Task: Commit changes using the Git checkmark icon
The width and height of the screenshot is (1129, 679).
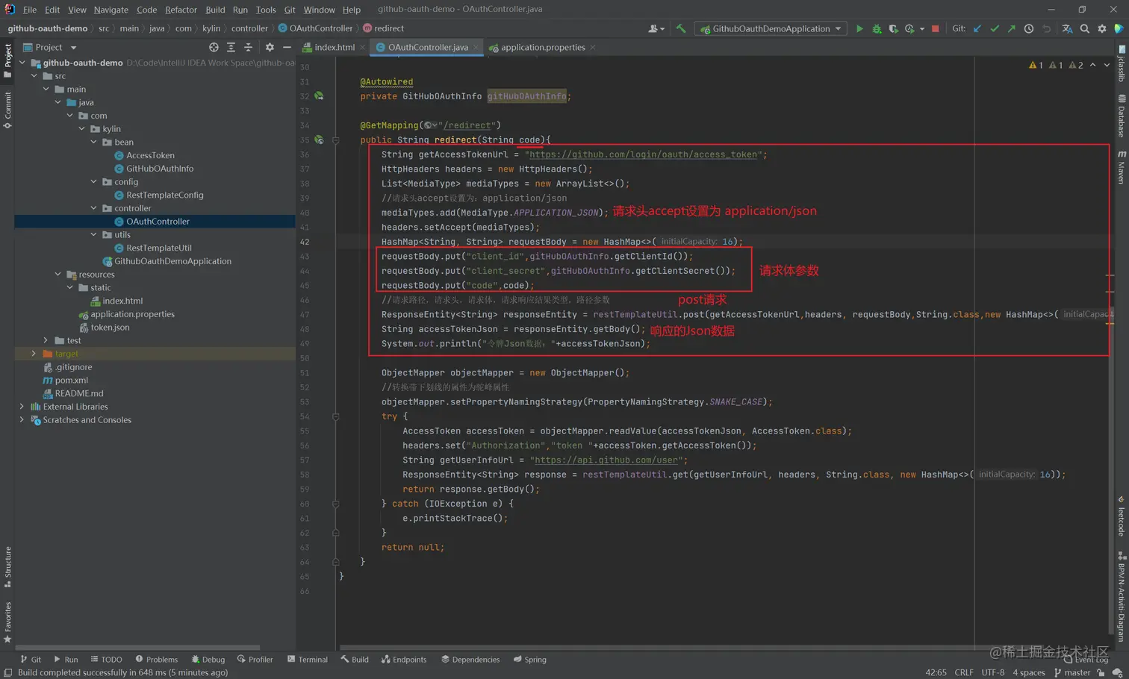Action: (995, 28)
